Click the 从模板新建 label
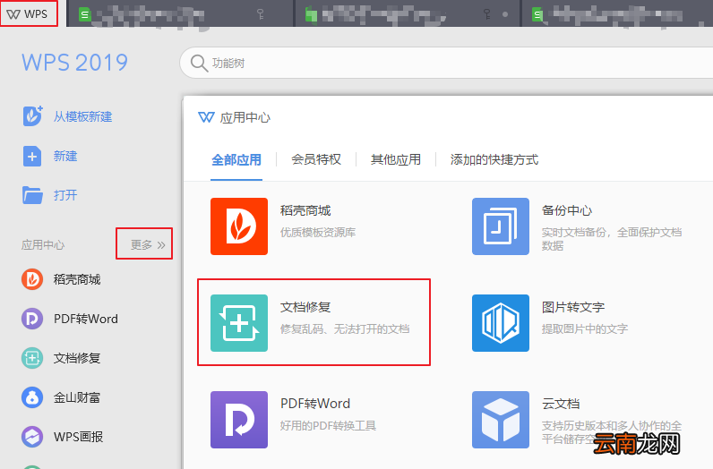 click(82, 116)
